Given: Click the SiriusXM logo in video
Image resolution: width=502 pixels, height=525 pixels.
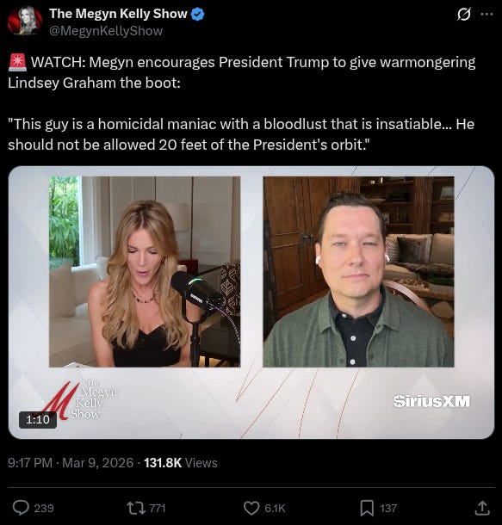Looking at the screenshot, I should point(431,401).
